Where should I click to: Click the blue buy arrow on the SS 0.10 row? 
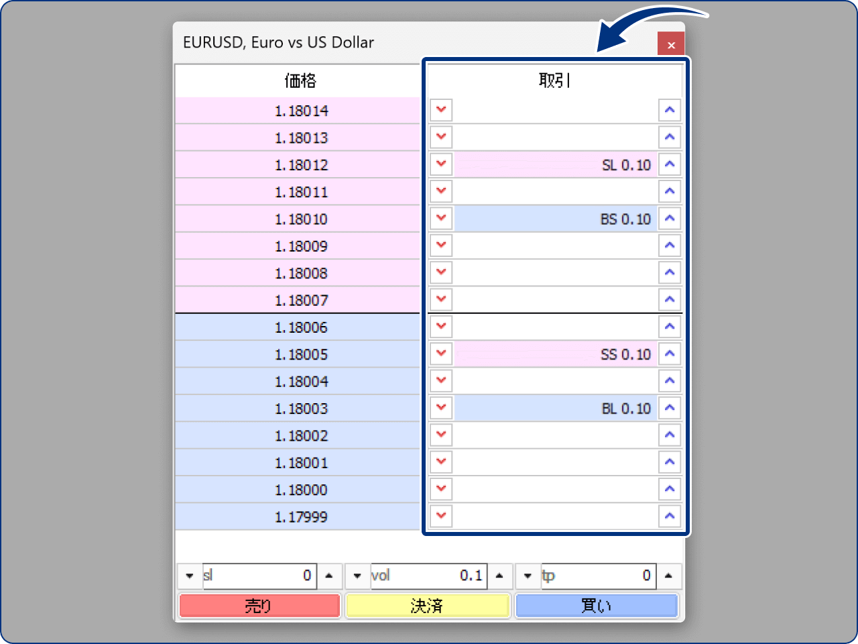tap(670, 354)
